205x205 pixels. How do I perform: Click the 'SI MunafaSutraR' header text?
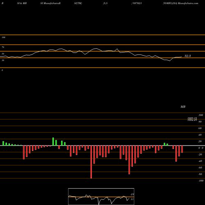[x=50, y=3]
